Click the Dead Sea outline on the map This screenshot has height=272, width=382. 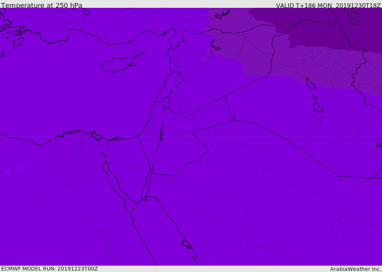coord(162,132)
